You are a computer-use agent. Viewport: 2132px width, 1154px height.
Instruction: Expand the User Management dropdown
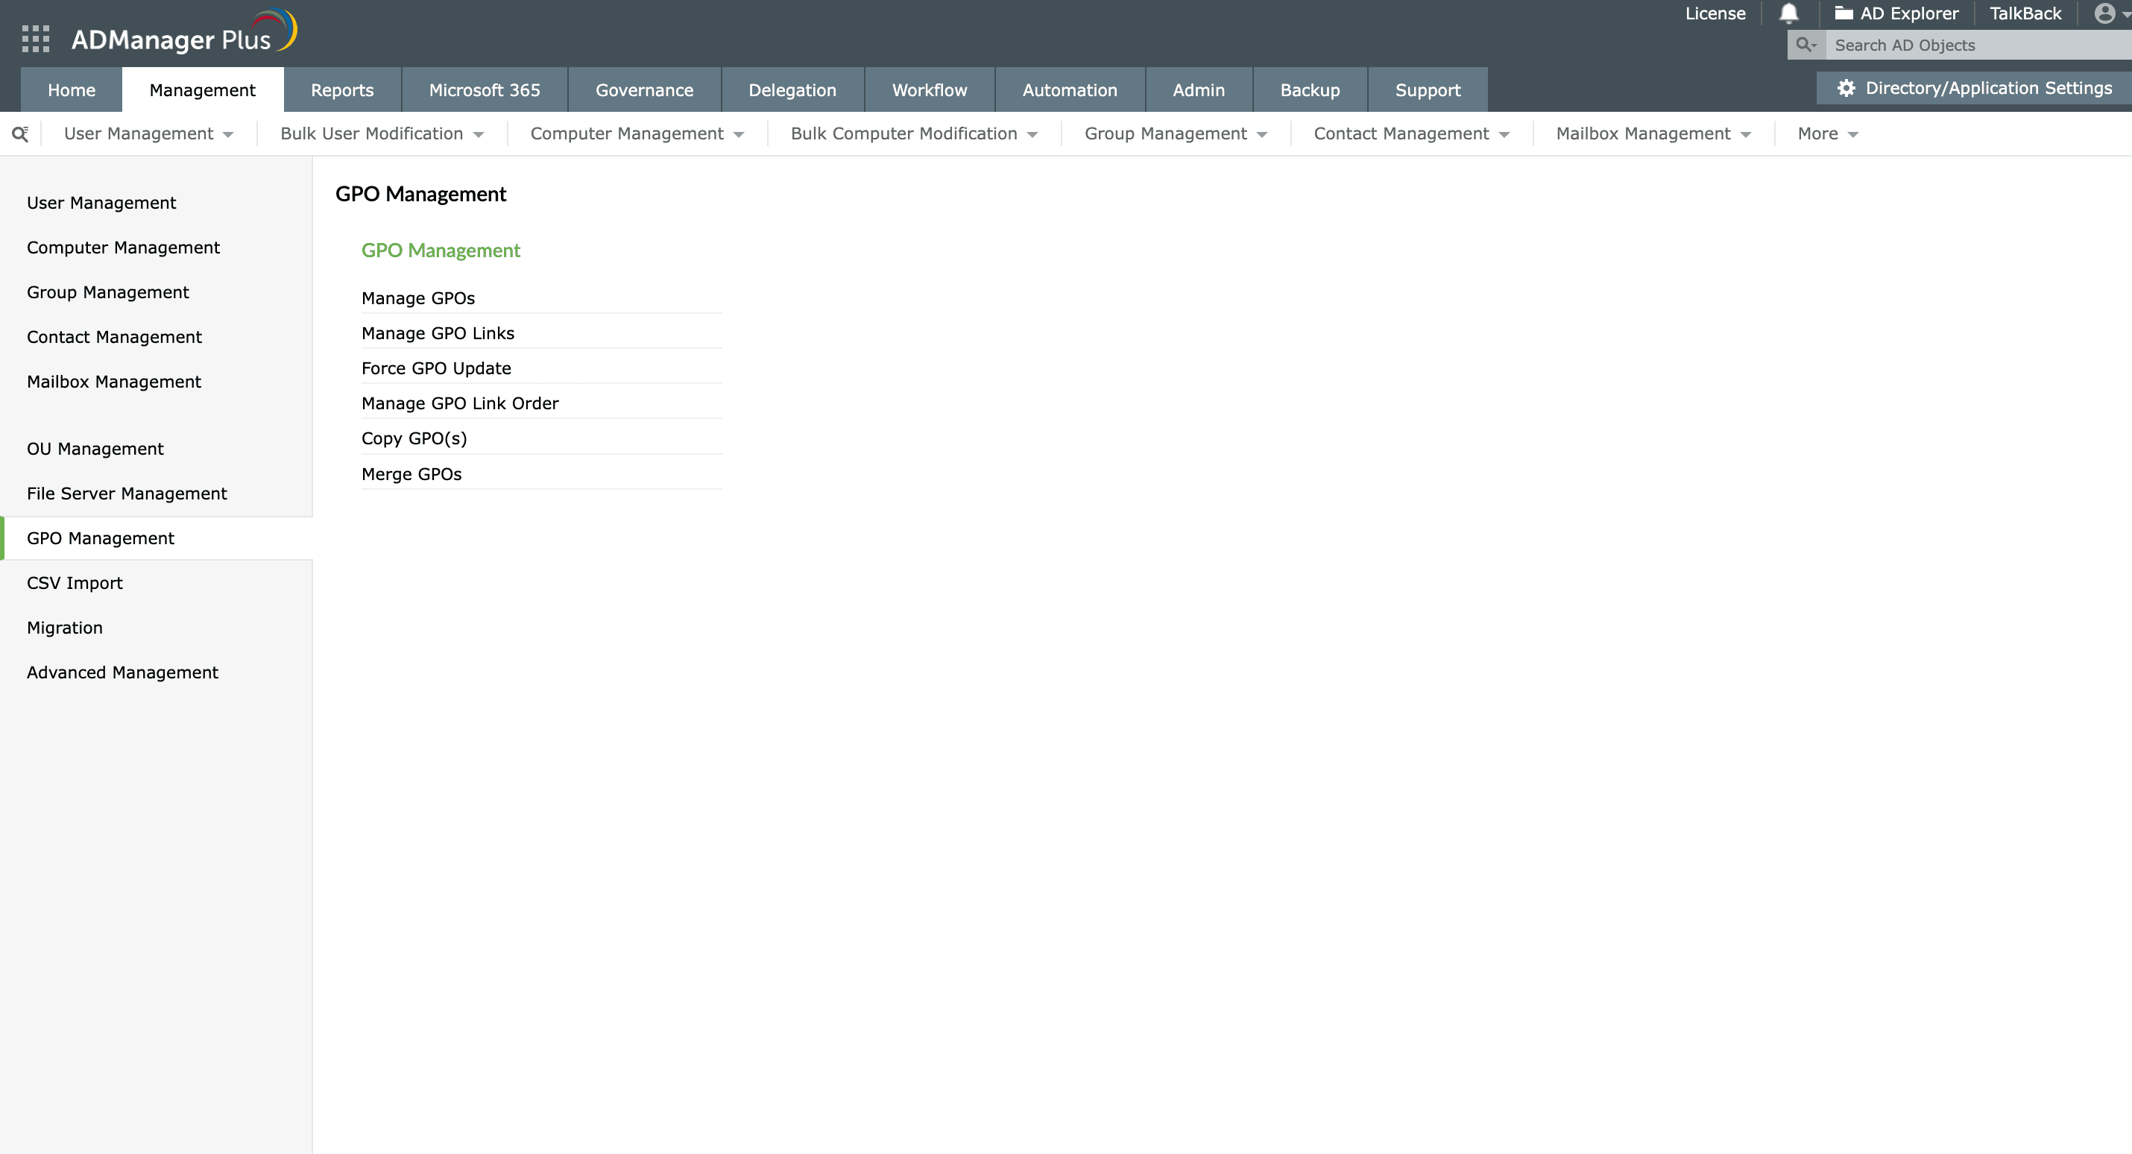[148, 134]
